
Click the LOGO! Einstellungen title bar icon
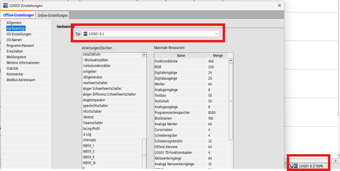[x=6, y=6]
